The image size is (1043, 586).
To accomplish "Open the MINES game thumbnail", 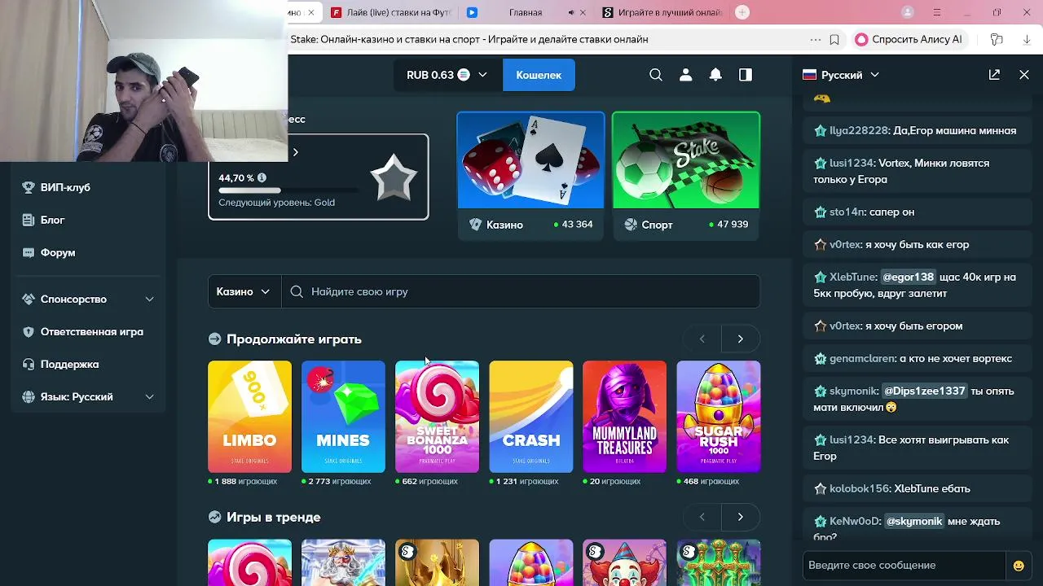I will point(343,417).
